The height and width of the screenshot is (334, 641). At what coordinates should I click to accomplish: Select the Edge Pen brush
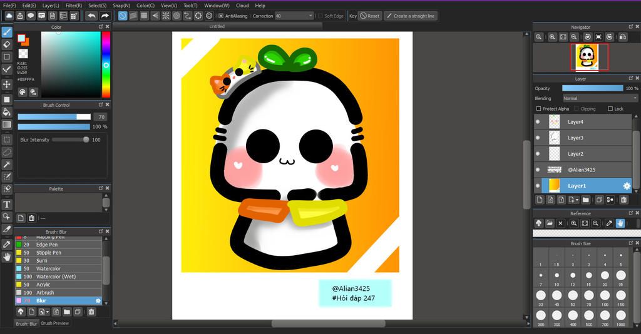pos(58,245)
